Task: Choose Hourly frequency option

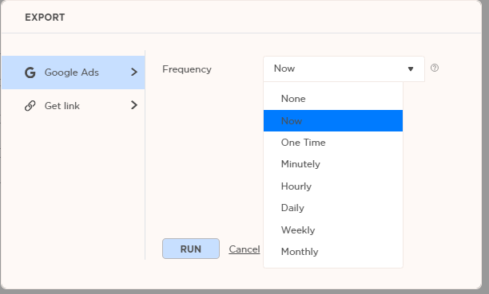Action: tap(333, 186)
